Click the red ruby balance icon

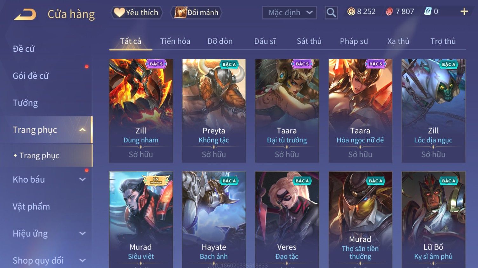click(x=389, y=12)
